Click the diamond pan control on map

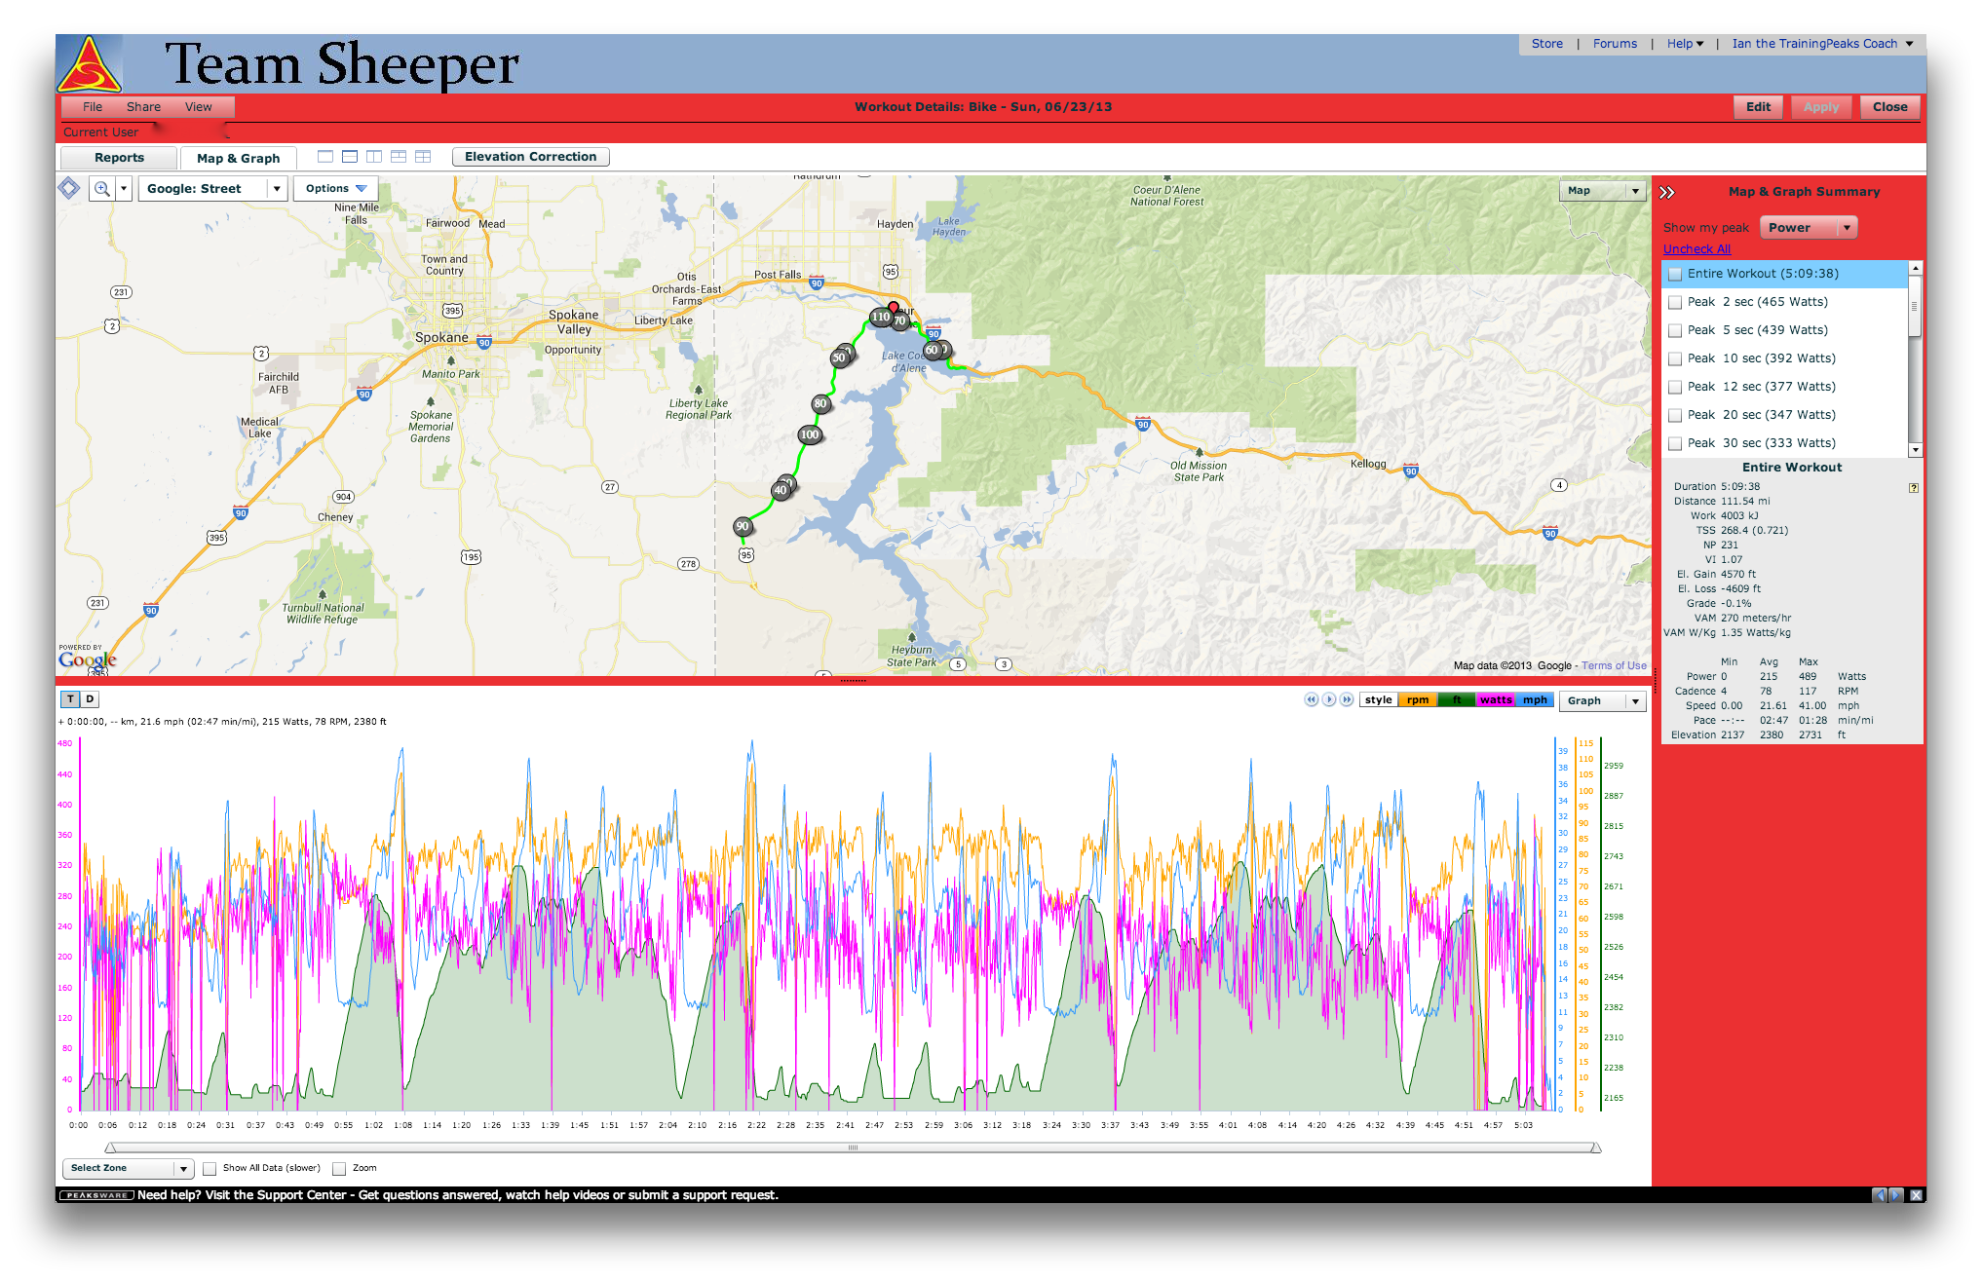[x=69, y=188]
